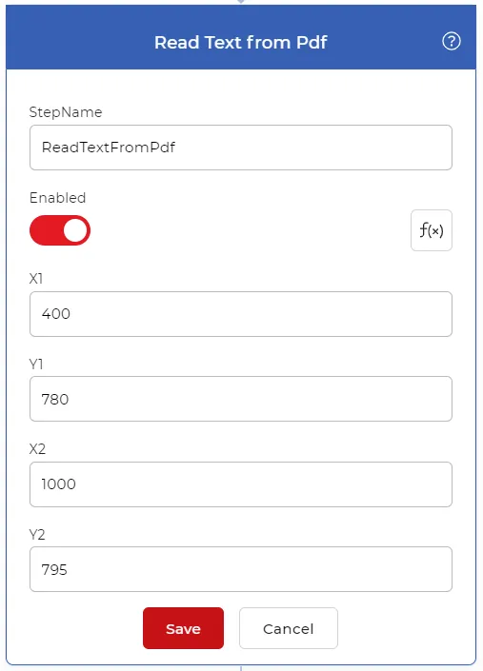
Task: Open help for Read Text from Pdf
Action: pos(452,42)
